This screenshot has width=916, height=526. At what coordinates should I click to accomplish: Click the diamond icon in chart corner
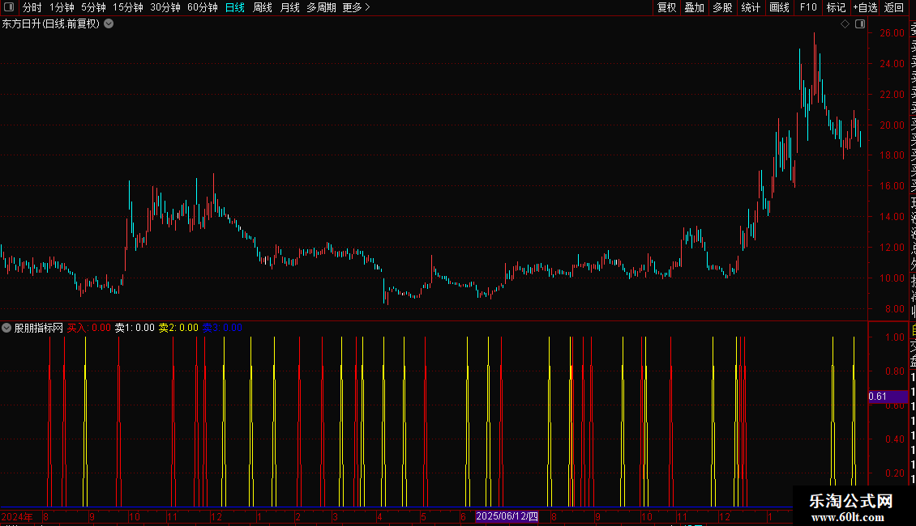click(845, 24)
